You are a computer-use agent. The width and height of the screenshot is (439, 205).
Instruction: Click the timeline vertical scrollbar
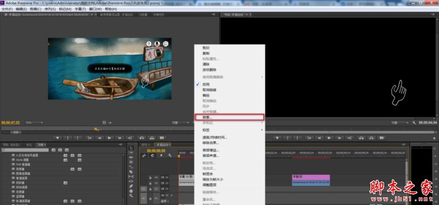point(407,182)
